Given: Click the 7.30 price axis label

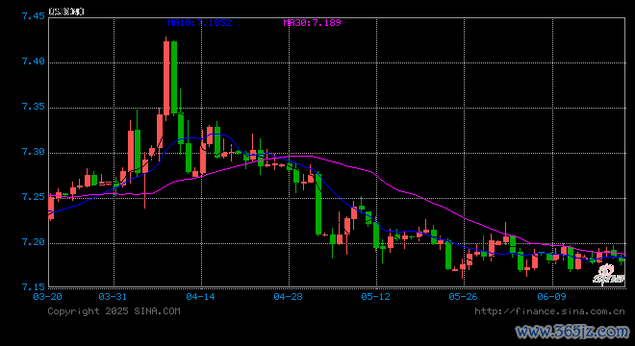Looking at the screenshot, I should coord(34,152).
